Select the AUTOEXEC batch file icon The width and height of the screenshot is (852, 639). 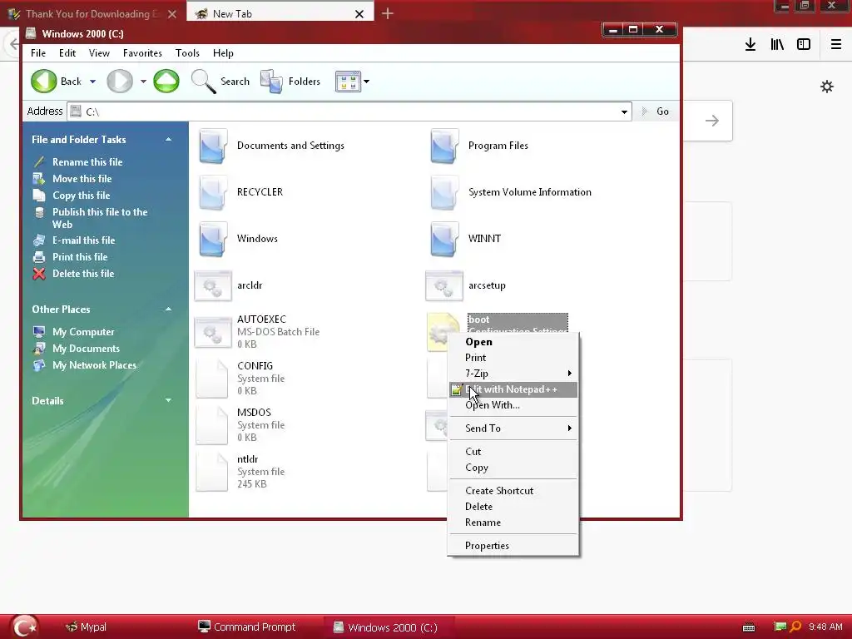213,332
